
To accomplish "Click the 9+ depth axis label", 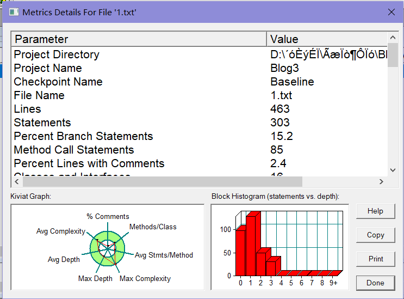I will tap(333, 283).
